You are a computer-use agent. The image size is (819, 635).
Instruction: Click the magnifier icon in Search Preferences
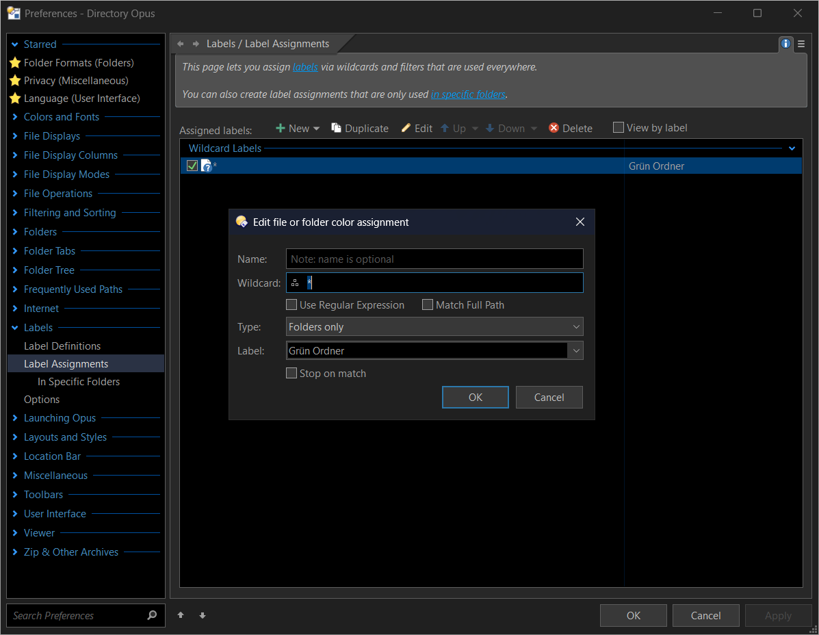pyautogui.click(x=152, y=615)
